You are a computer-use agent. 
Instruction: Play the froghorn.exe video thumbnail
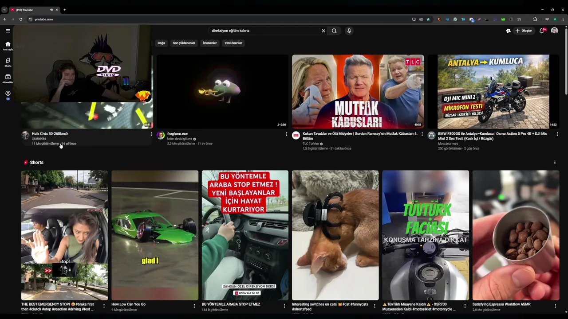tap(222, 92)
